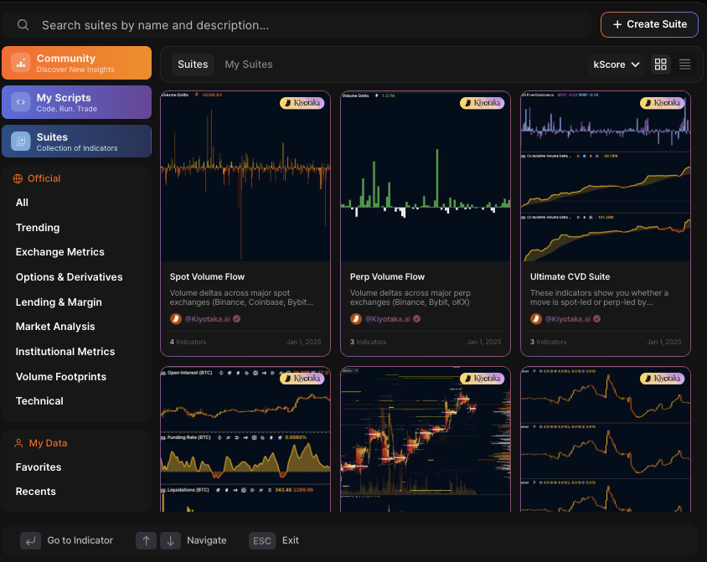Click the Official section icon
Image resolution: width=707 pixels, height=562 pixels.
pos(18,178)
